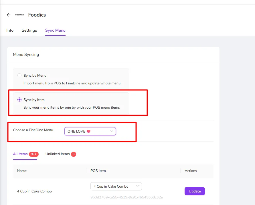The width and height of the screenshot is (255, 205).
Task: Go back using the left arrow icon
Action: (9, 15)
